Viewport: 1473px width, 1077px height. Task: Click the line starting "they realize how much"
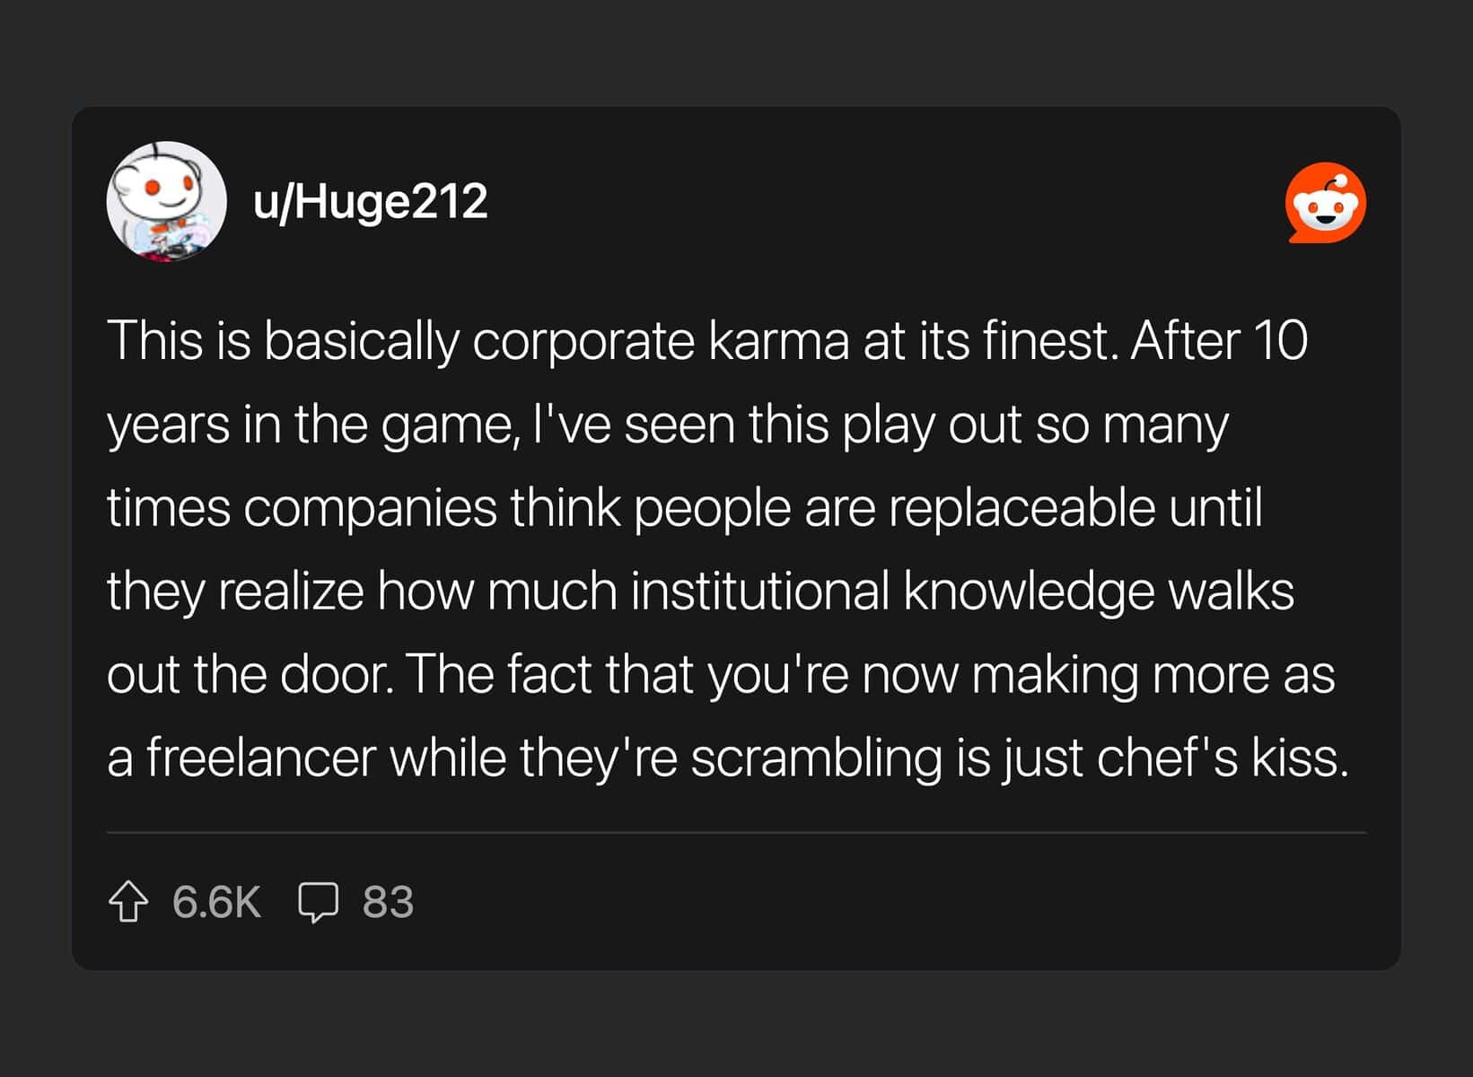pos(700,591)
